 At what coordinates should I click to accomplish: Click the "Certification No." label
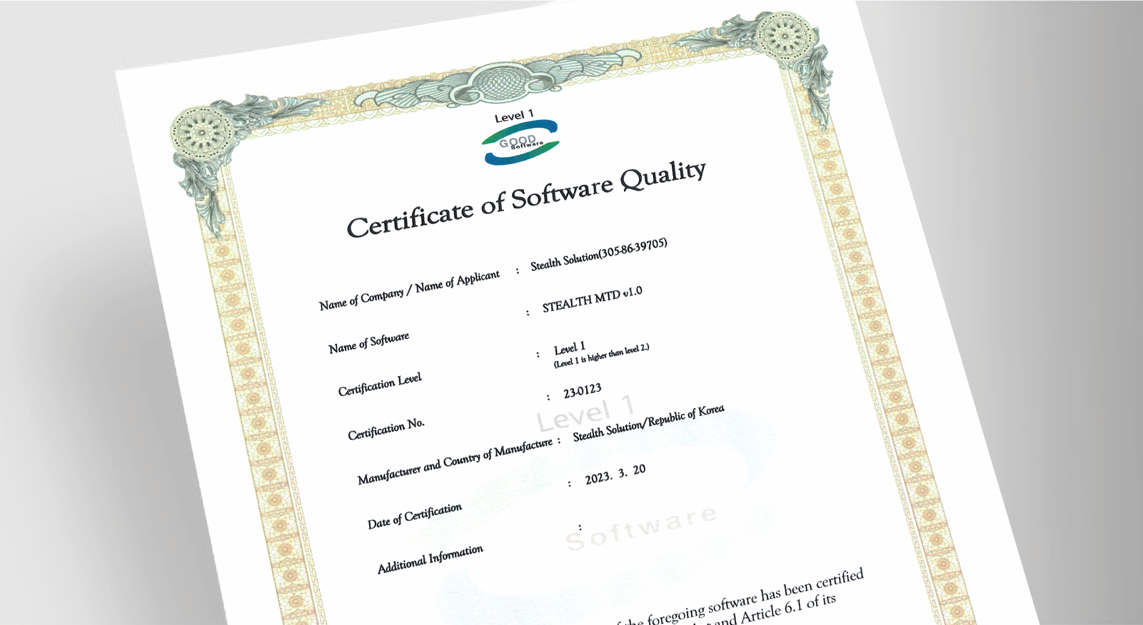pos(386,429)
